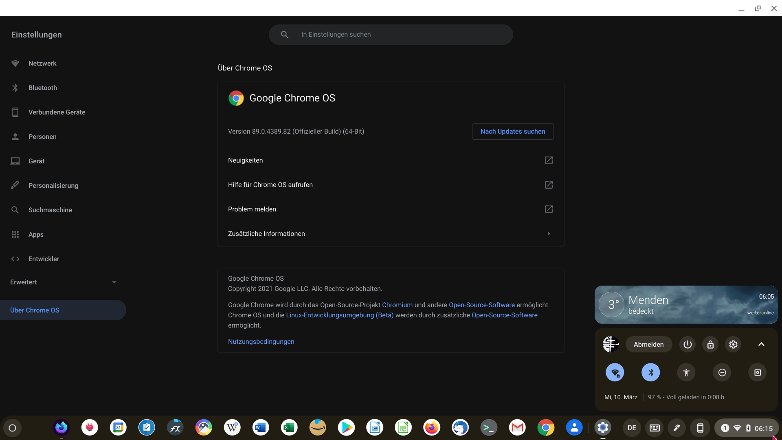This screenshot has height=440, width=782.
Task: Toggle Bluetooth in quick settings
Action: coord(651,372)
